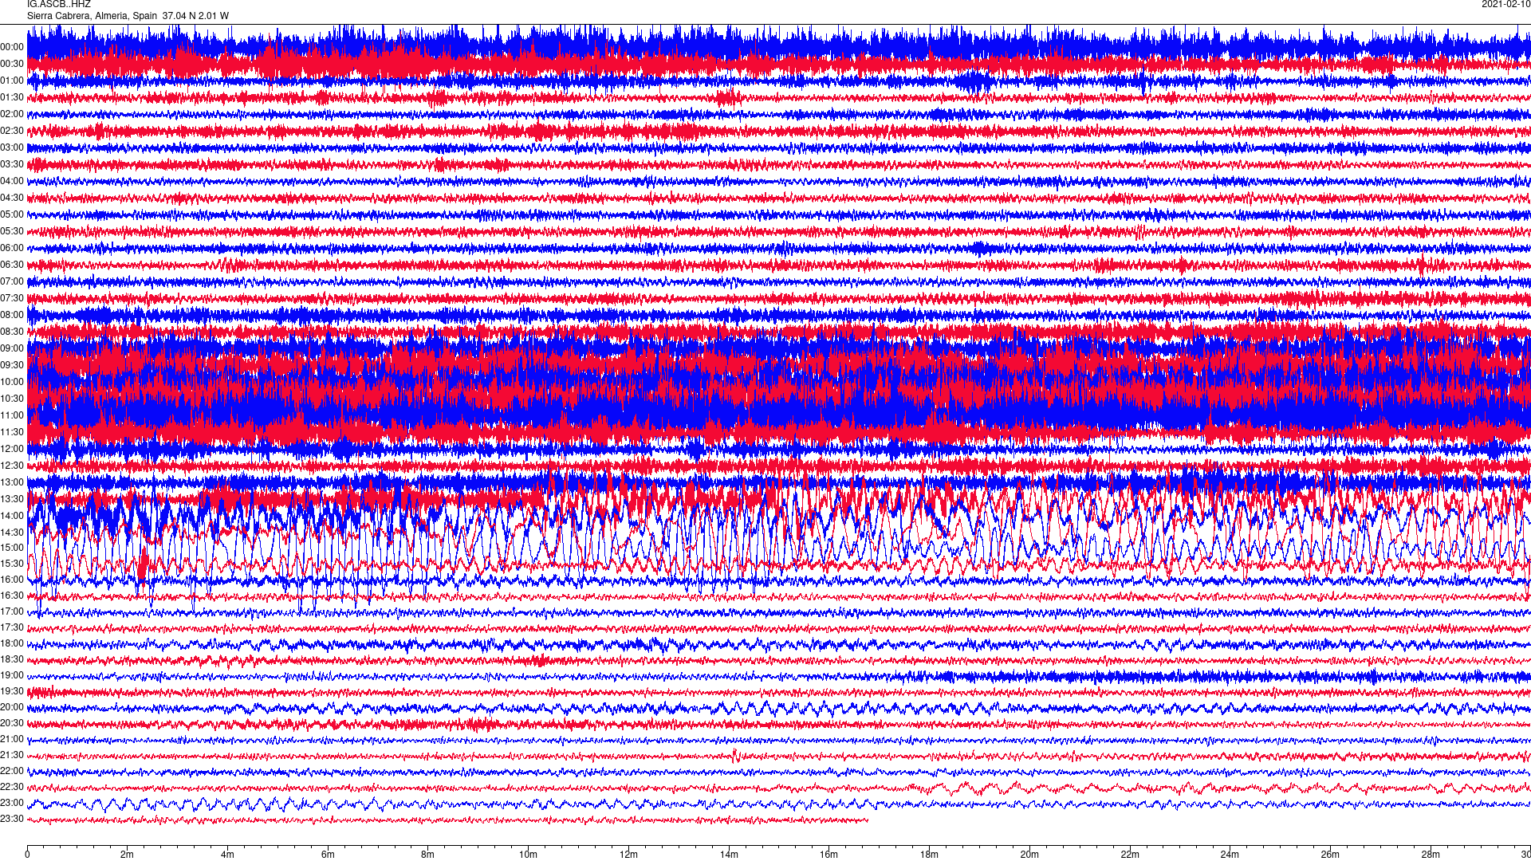Screen dimensions: 1531x861
Task: Click the 18m tick label
Action: [x=929, y=855]
